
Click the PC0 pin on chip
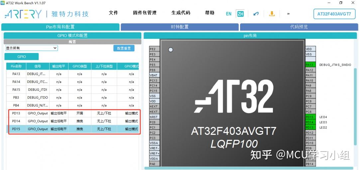154,122
